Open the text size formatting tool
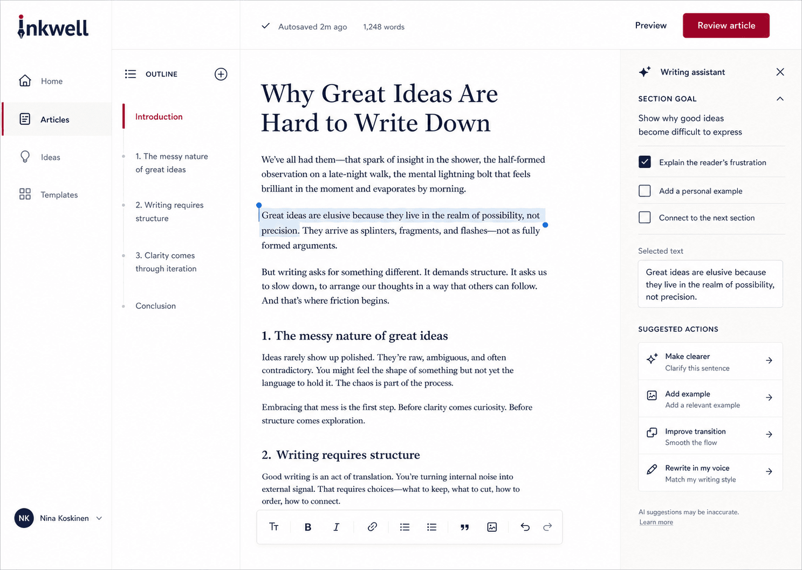The width and height of the screenshot is (802, 570). [x=274, y=527]
